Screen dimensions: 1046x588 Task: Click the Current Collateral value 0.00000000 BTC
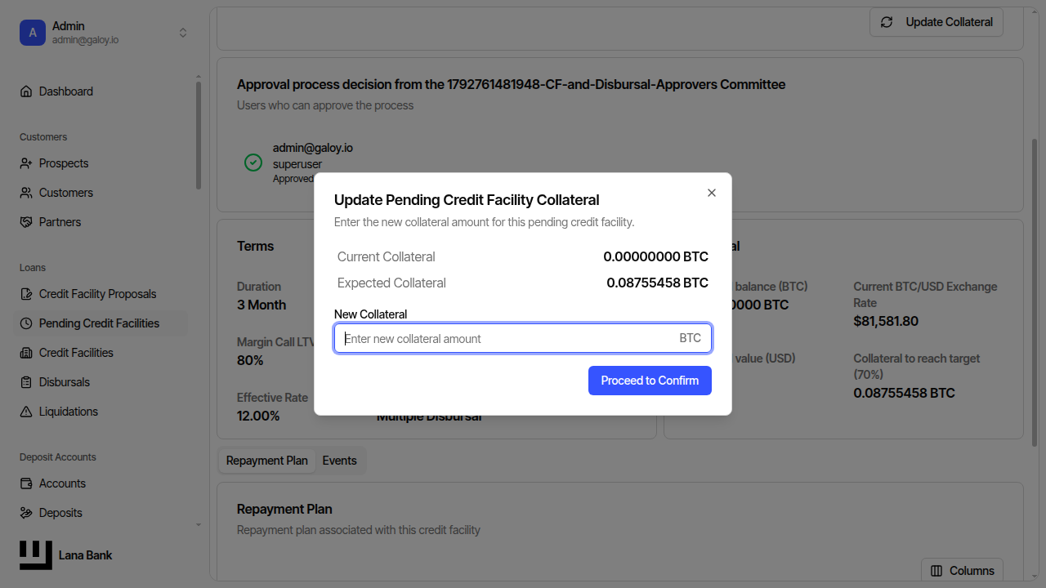click(x=655, y=256)
